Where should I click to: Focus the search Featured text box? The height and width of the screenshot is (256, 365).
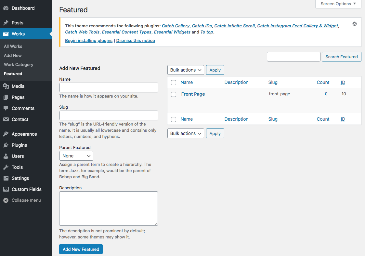point(293,57)
